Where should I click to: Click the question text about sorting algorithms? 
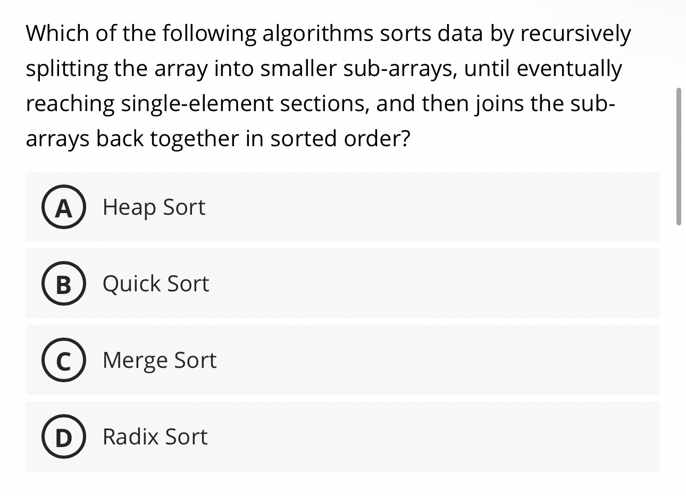pyautogui.click(x=327, y=85)
